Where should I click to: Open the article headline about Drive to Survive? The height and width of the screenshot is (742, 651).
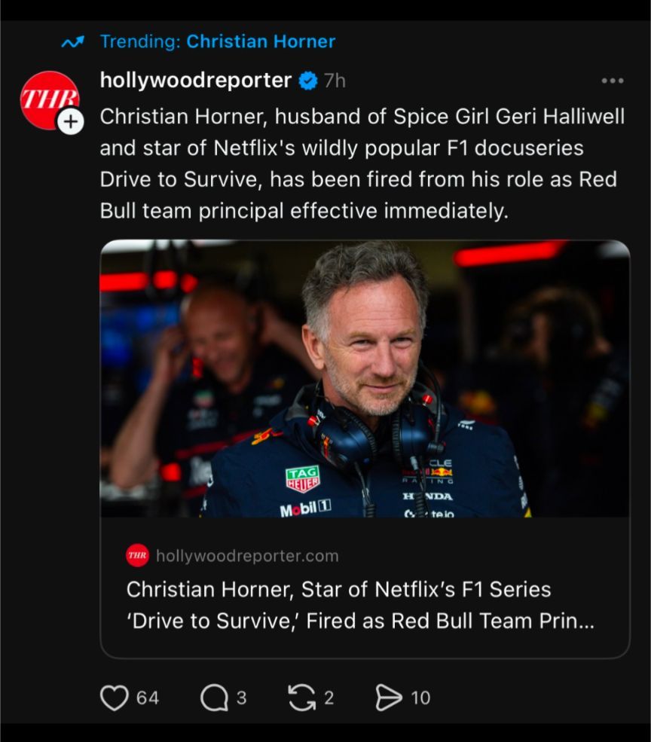coord(360,605)
